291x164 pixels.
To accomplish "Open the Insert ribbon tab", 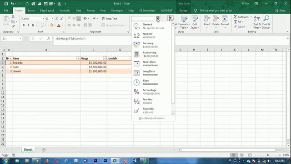I will tap(31, 10).
